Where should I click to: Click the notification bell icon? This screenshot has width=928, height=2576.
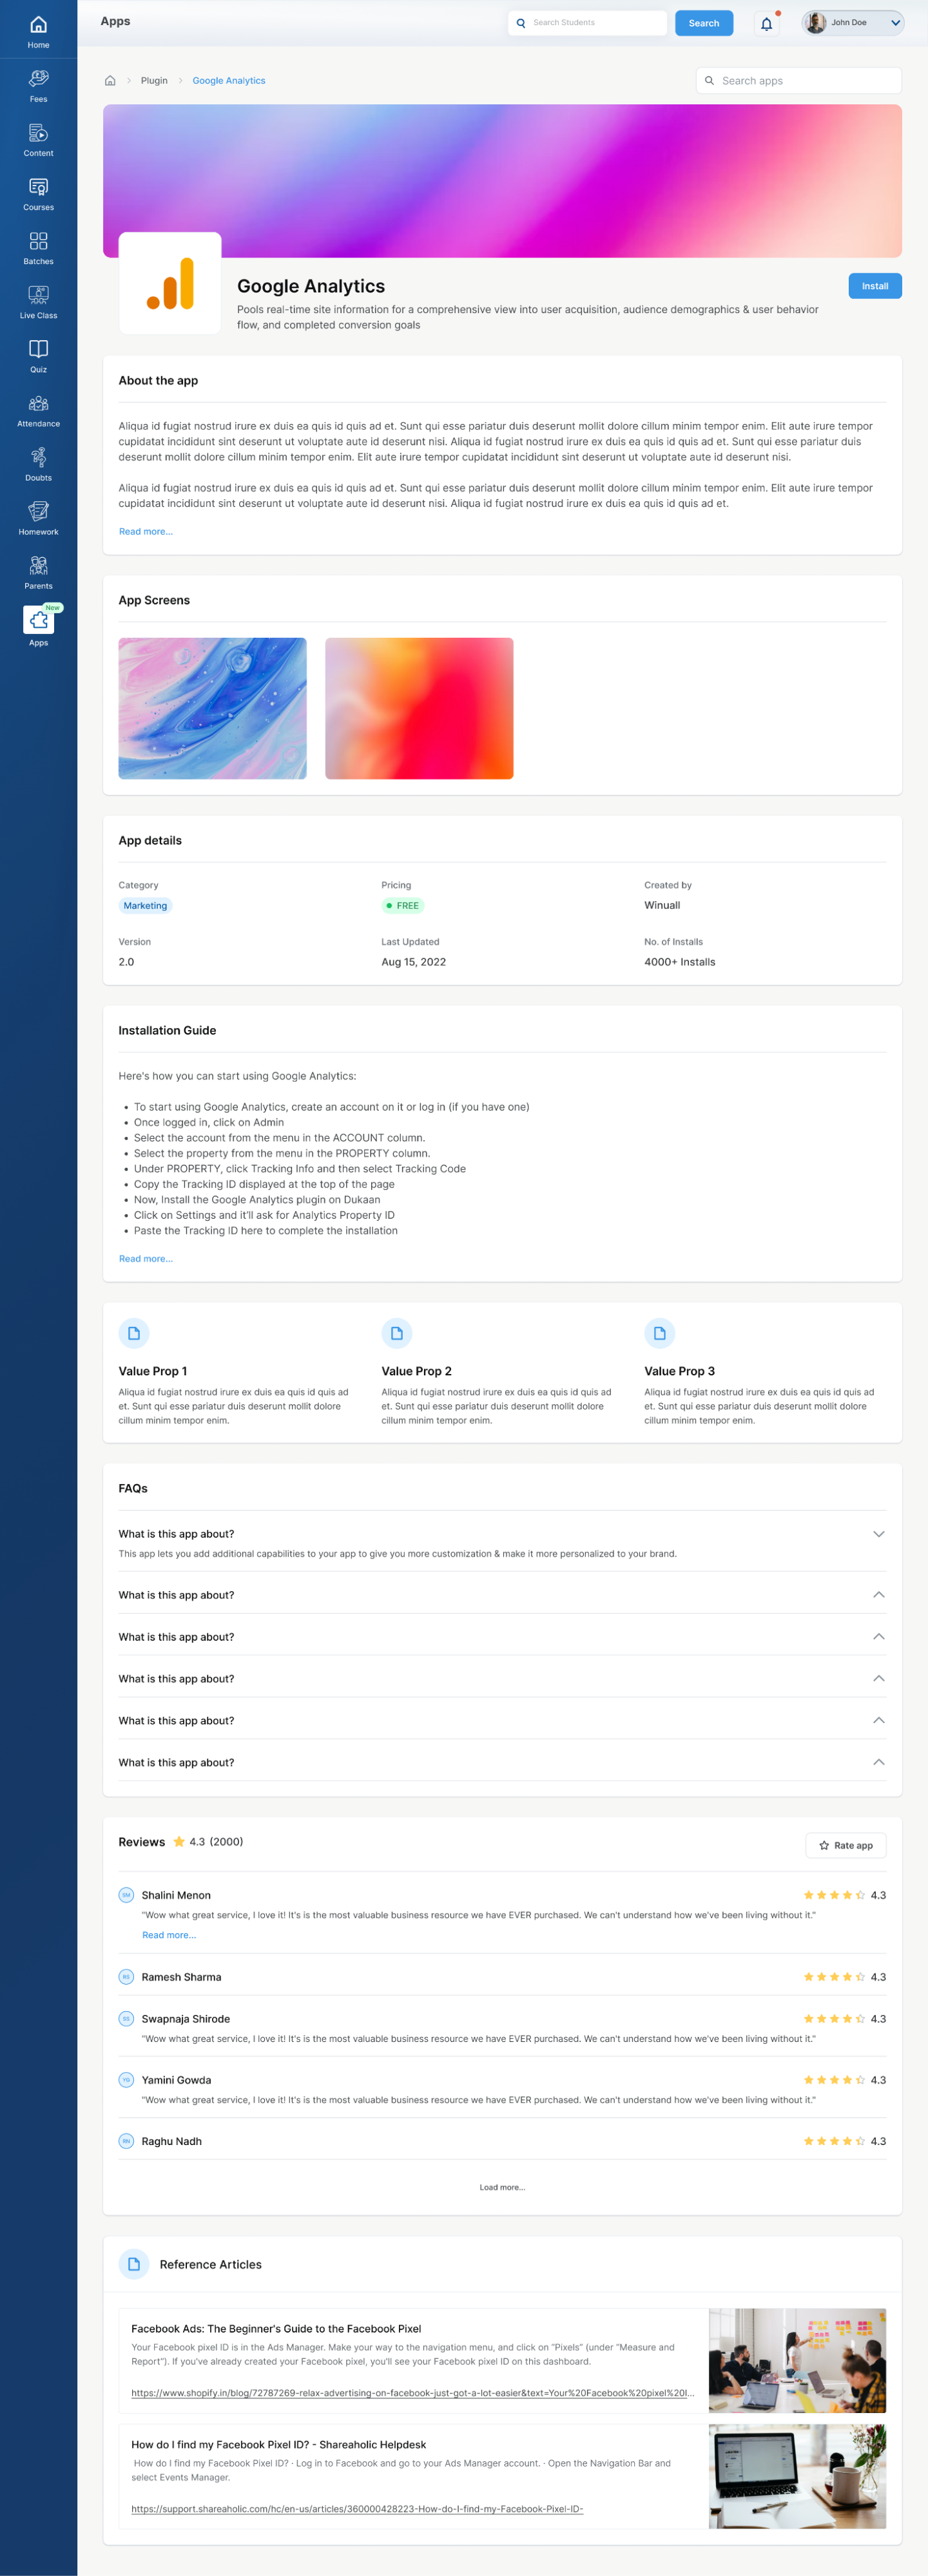pyautogui.click(x=766, y=23)
